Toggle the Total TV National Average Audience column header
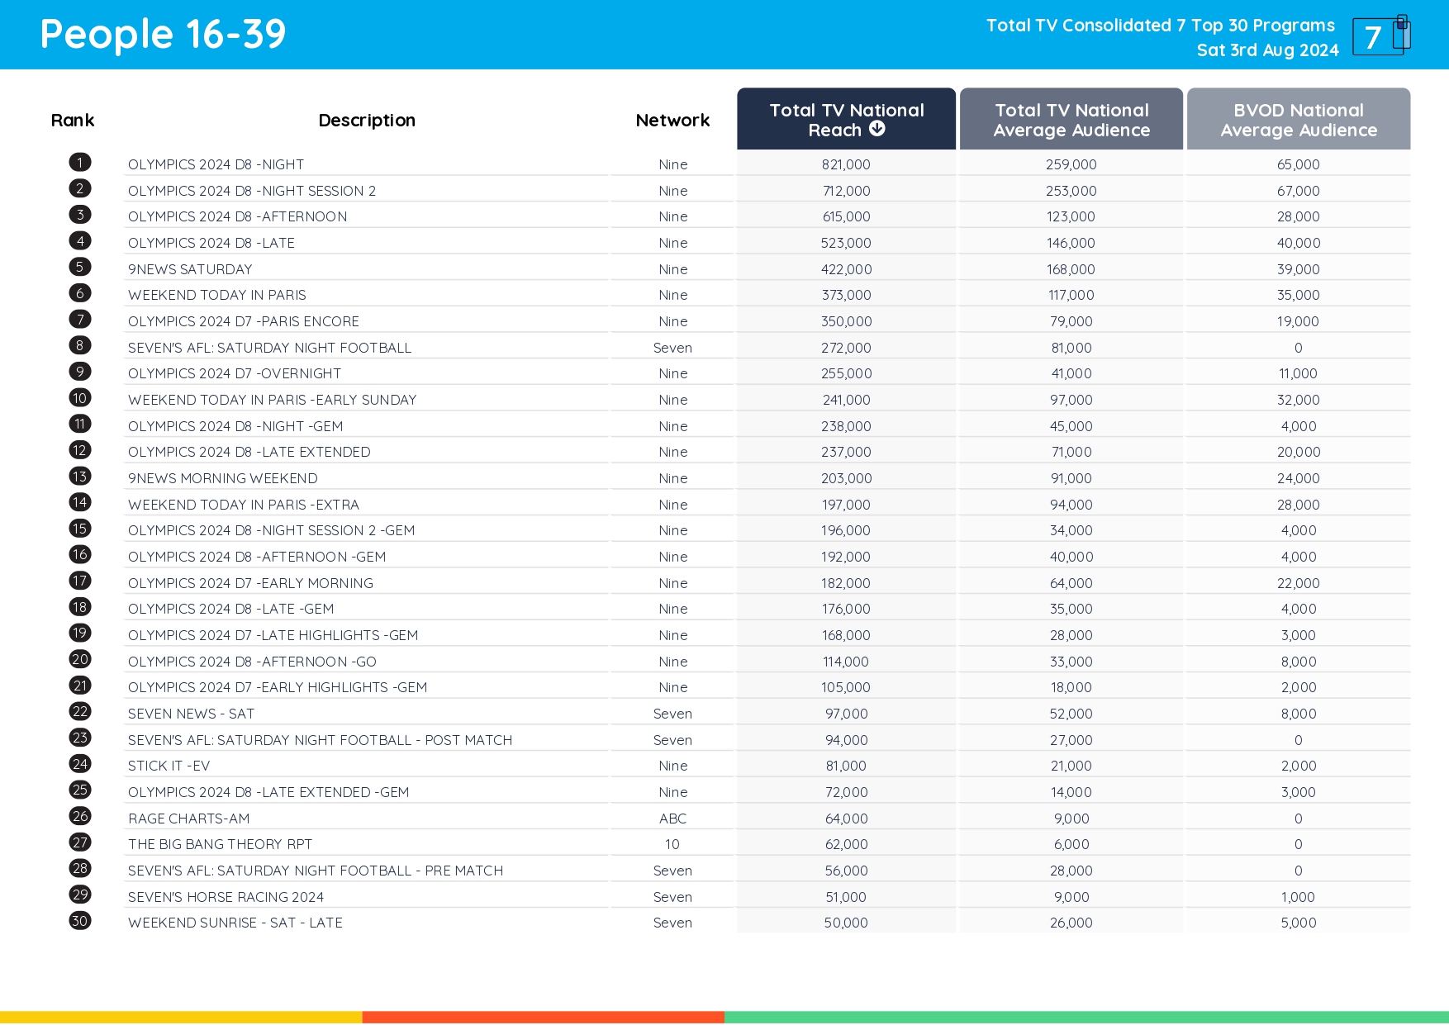 1071,119
